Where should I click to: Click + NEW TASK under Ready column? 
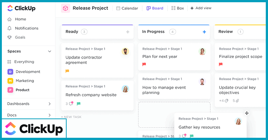coord(71,117)
